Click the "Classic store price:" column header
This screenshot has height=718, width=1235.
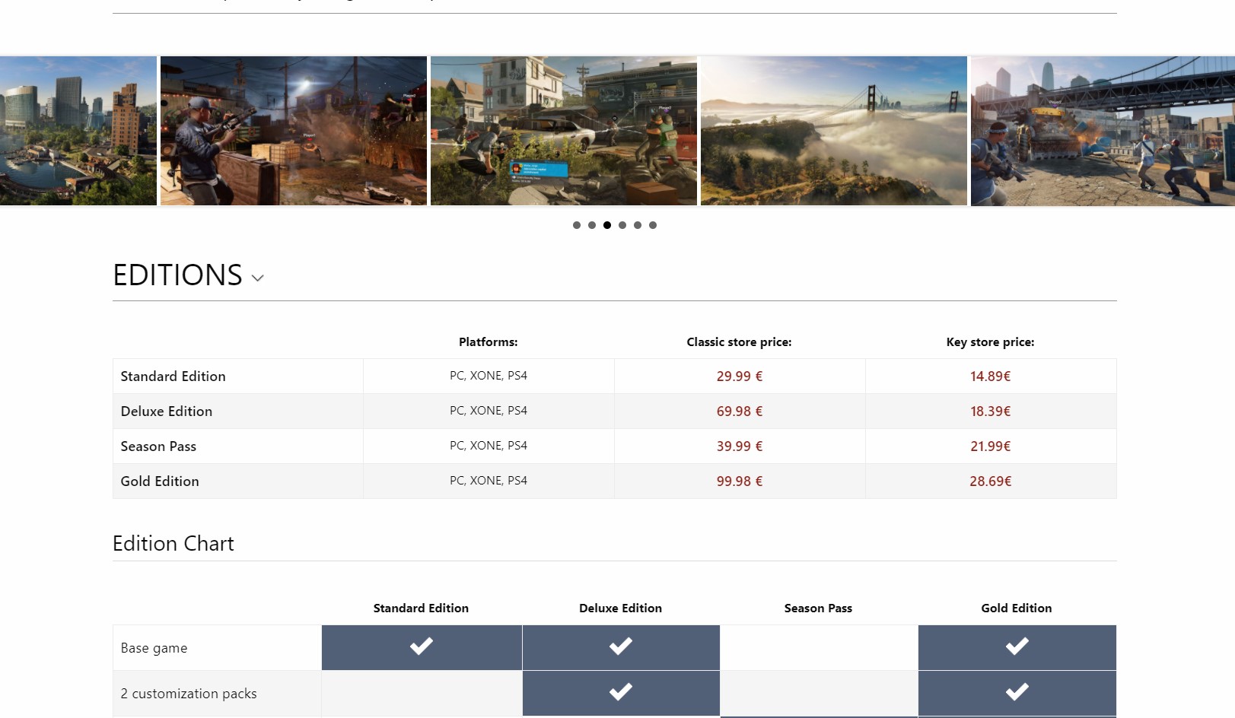pyautogui.click(x=740, y=342)
